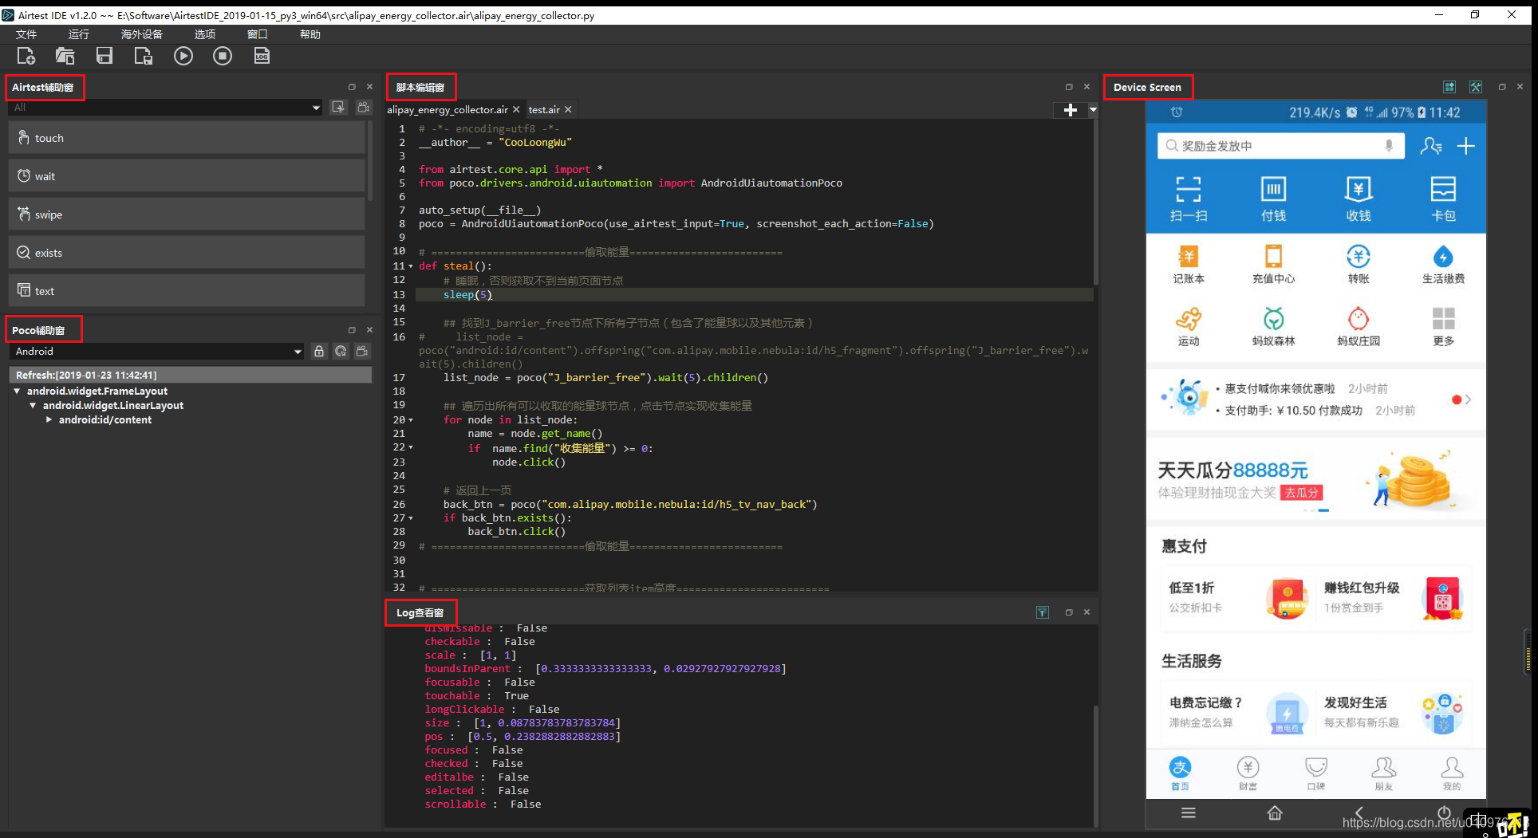Tap the device menu navigation button
The width and height of the screenshot is (1538, 838).
coord(1189,812)
